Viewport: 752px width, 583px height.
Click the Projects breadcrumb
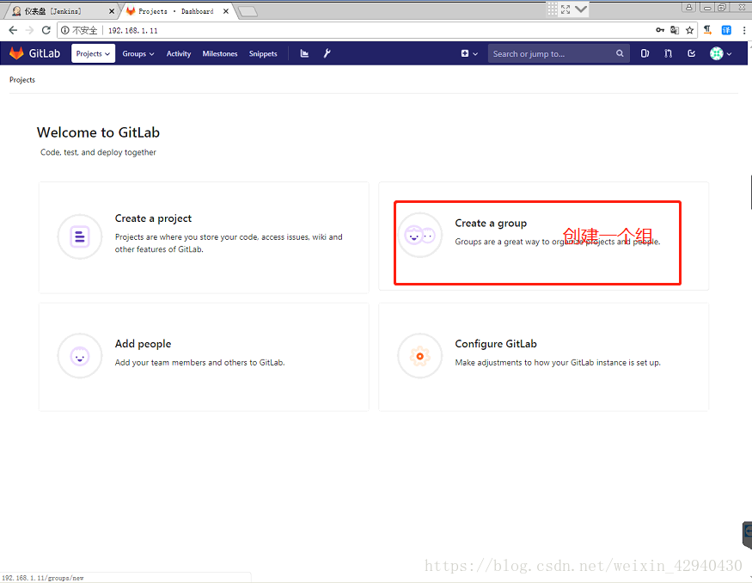22,80
